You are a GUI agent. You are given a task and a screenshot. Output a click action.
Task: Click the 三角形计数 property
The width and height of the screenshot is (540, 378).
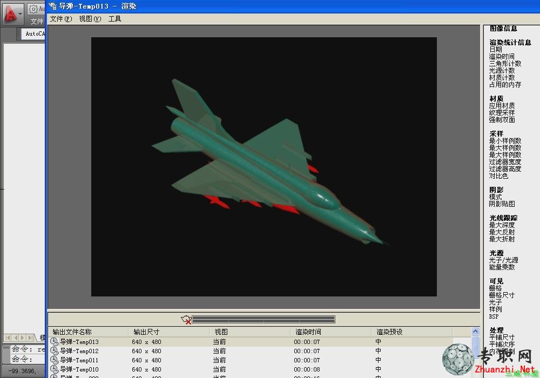505,64
